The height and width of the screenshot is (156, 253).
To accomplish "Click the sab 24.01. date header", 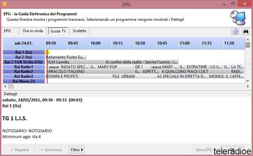I will click(24, 43).
